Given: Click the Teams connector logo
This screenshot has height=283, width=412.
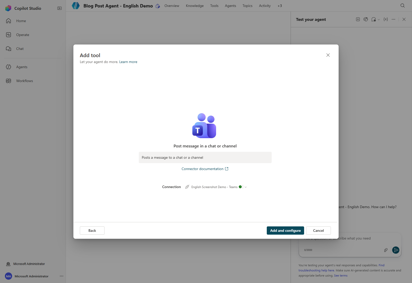Looking at the screenshot, I should pyautogui.click(x=204, y=126).
